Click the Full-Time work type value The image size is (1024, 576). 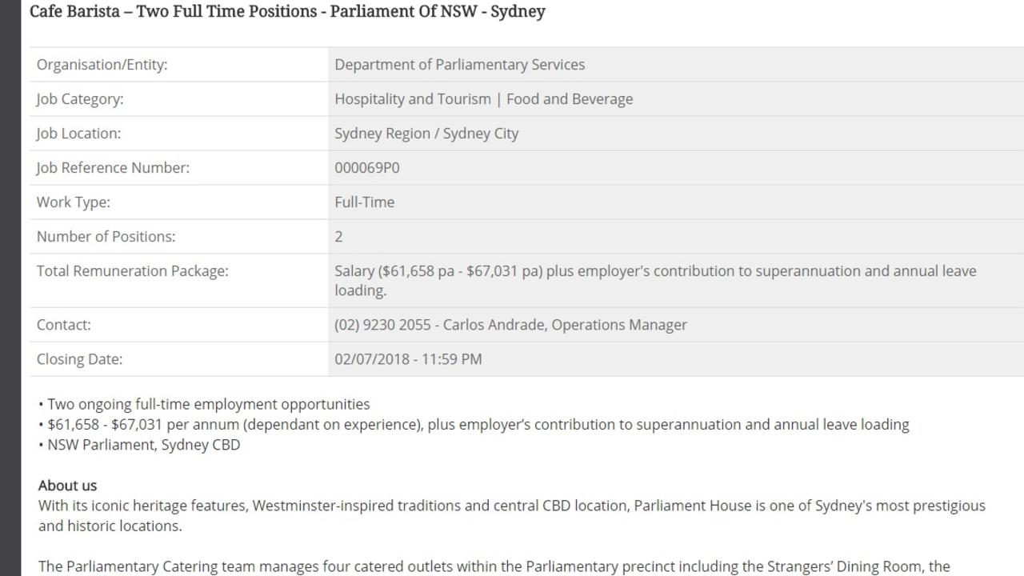point(364,202)
